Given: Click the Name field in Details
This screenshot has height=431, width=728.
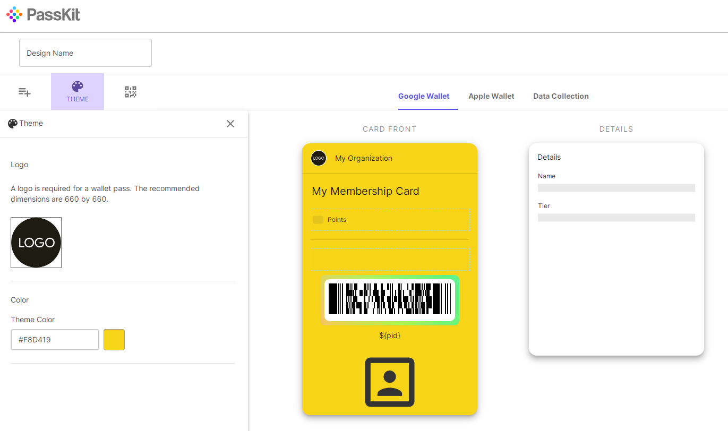Looking at the screenshot, I should click(x=616, y=183).
